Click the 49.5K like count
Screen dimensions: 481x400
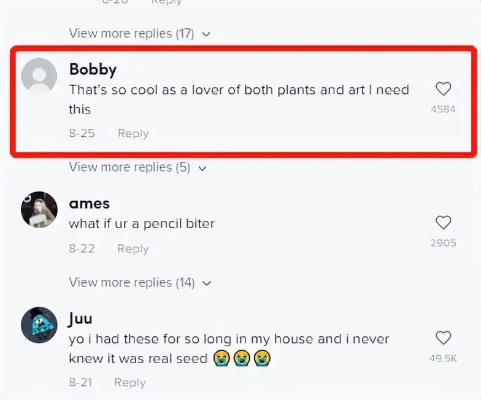(443, 358)
